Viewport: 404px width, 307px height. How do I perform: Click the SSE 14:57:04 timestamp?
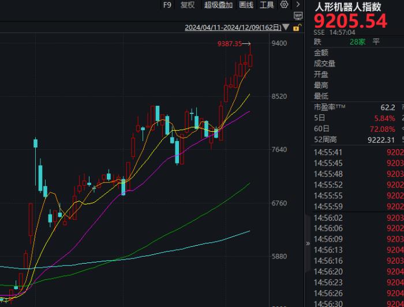pos(334,32)
